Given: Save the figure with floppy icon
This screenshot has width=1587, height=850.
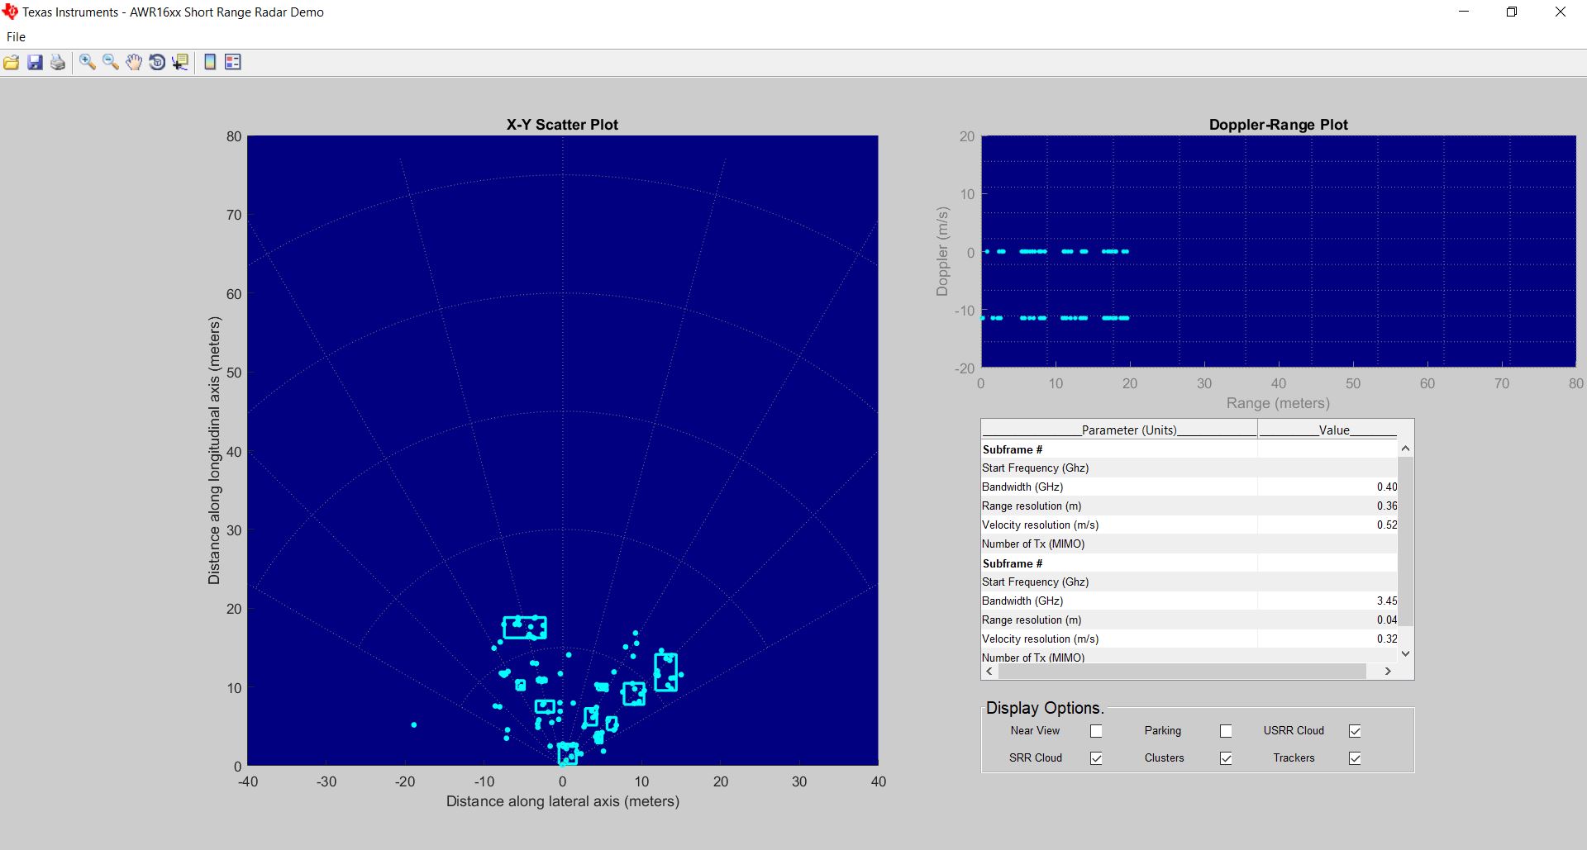Looking at the screenshot, I should point(35,62).
